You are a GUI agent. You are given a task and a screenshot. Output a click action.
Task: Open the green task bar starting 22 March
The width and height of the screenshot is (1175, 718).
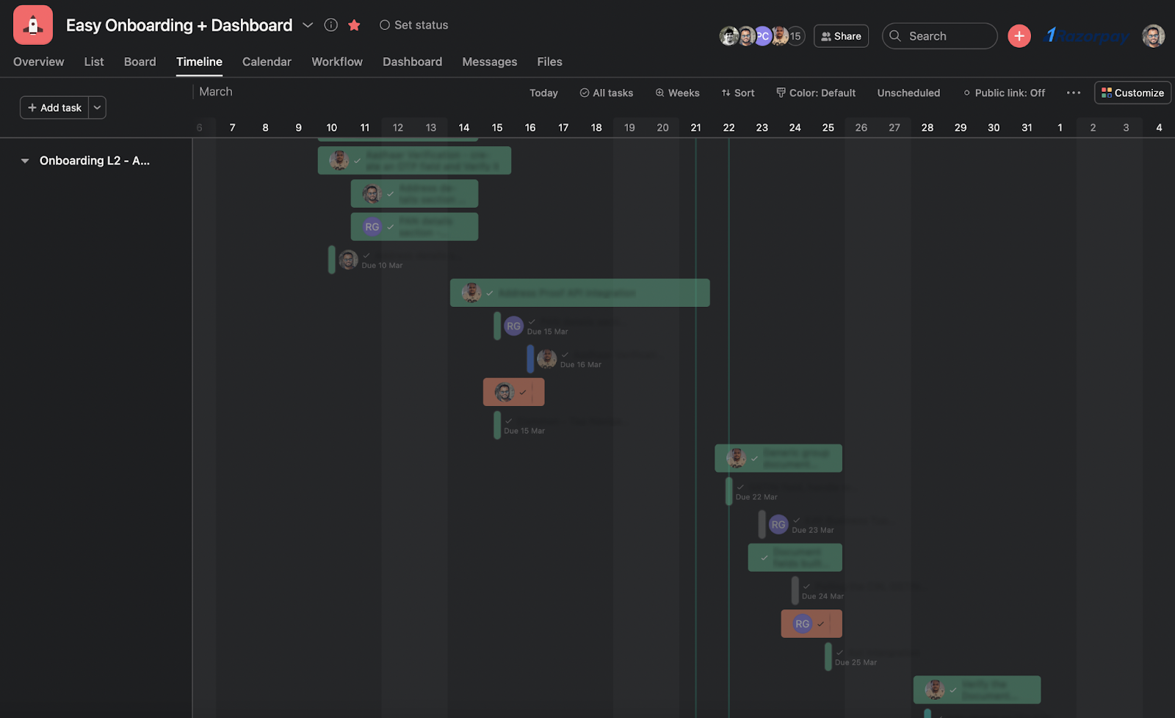coord(778,458)
